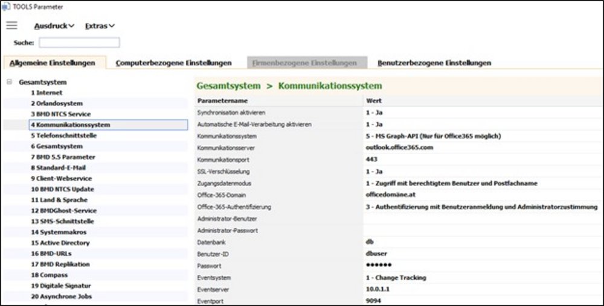Collapse the Gesamtsystem tree node
The width and height of the screenshot is (604, 306).
click(9, 82)
